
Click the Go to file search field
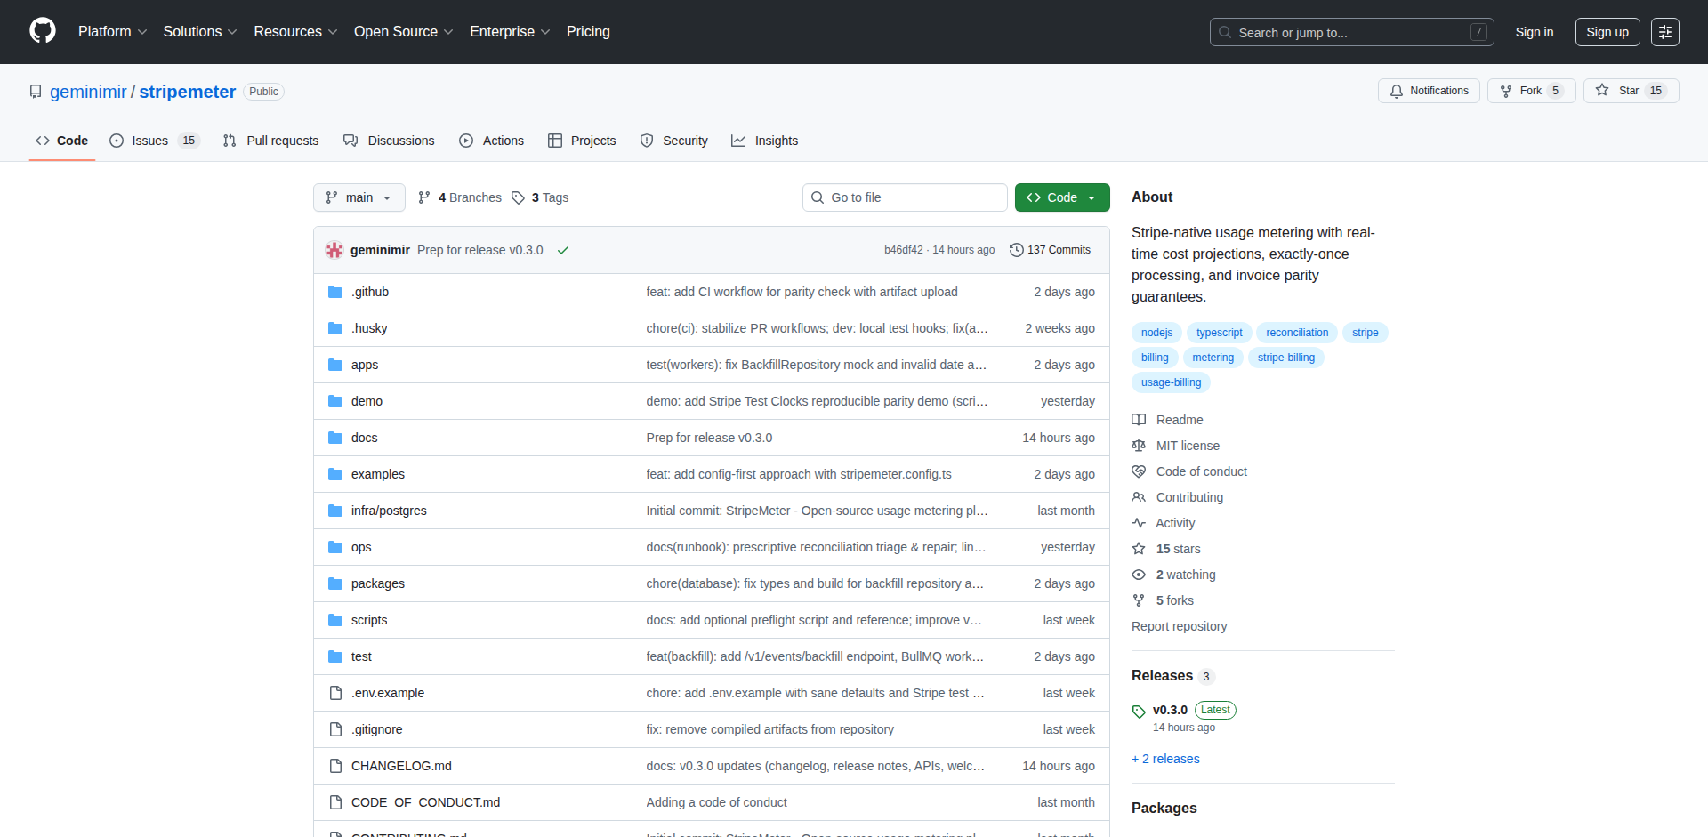[x=905, y=197]
